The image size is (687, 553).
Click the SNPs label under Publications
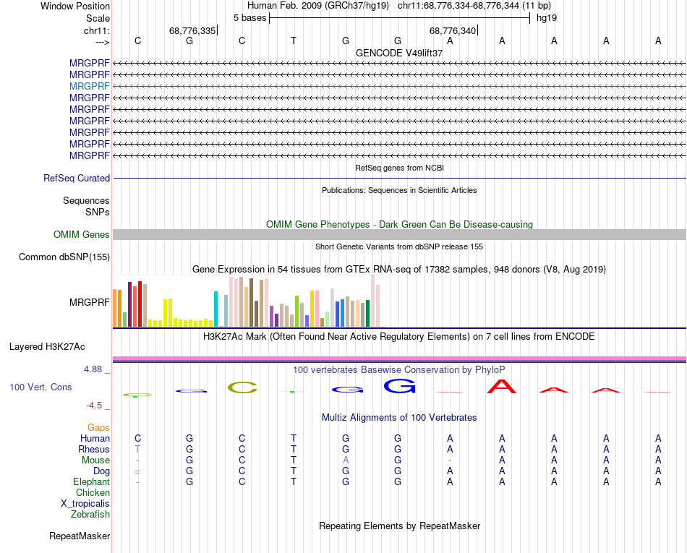click(98, 212)
